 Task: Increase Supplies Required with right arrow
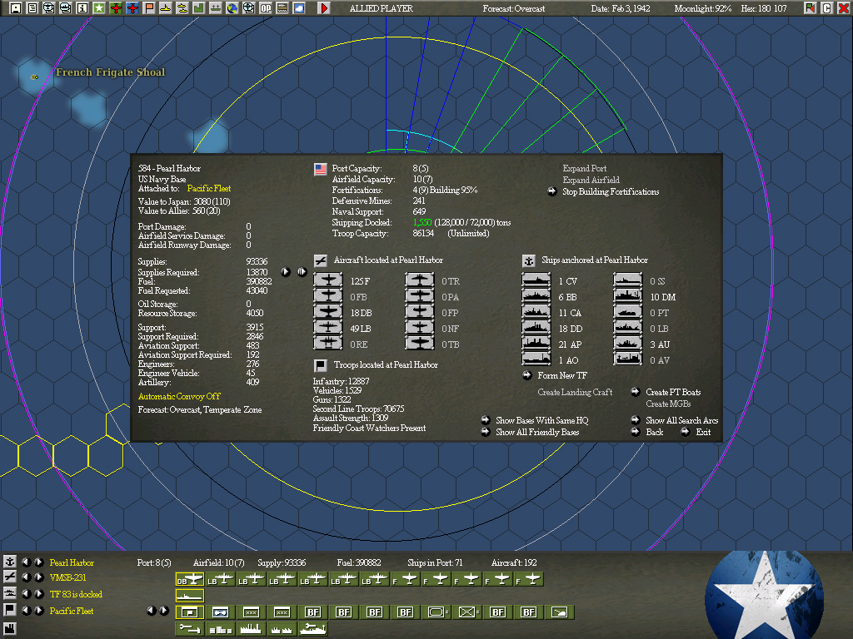(302, 272)
